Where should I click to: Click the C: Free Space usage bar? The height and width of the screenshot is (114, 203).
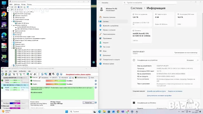(x=15, y=103)
